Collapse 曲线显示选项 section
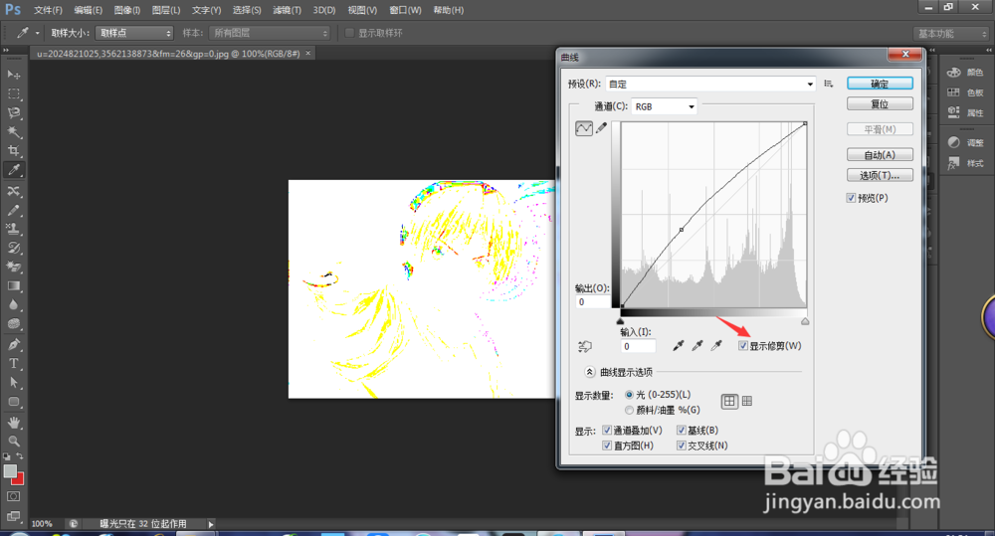 coord(589,372)
